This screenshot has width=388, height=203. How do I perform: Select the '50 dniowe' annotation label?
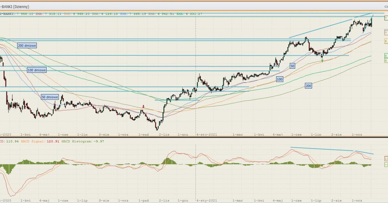tap(50, 97)
